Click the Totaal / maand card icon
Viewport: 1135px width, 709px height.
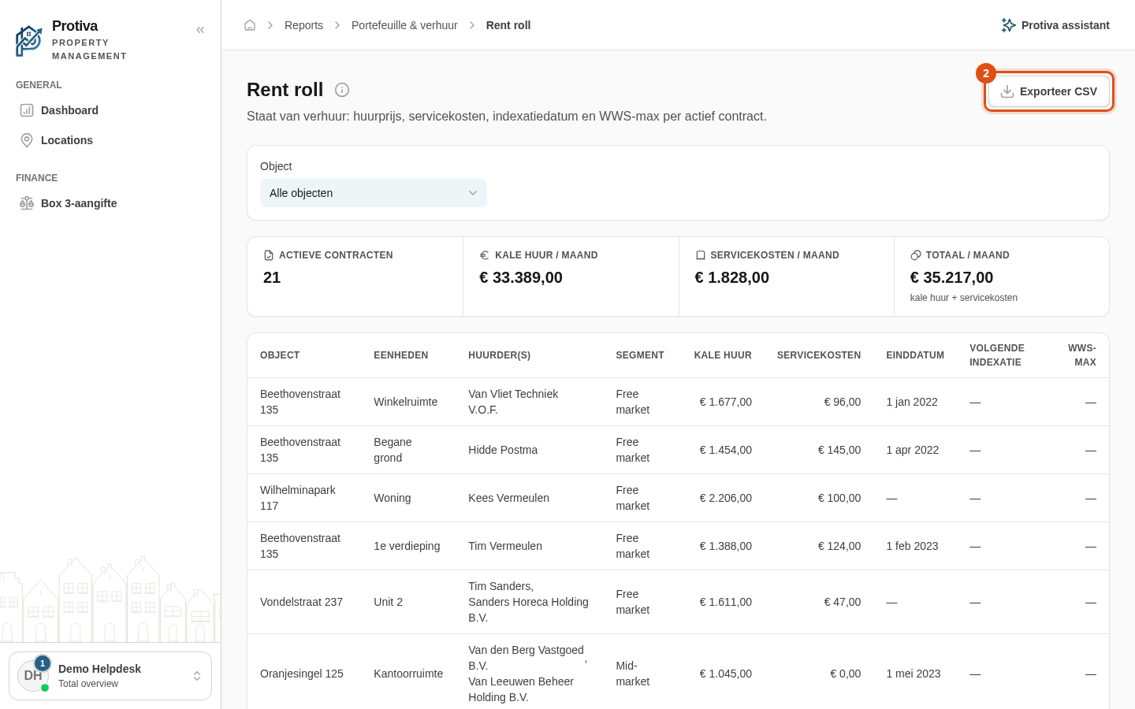916,255
